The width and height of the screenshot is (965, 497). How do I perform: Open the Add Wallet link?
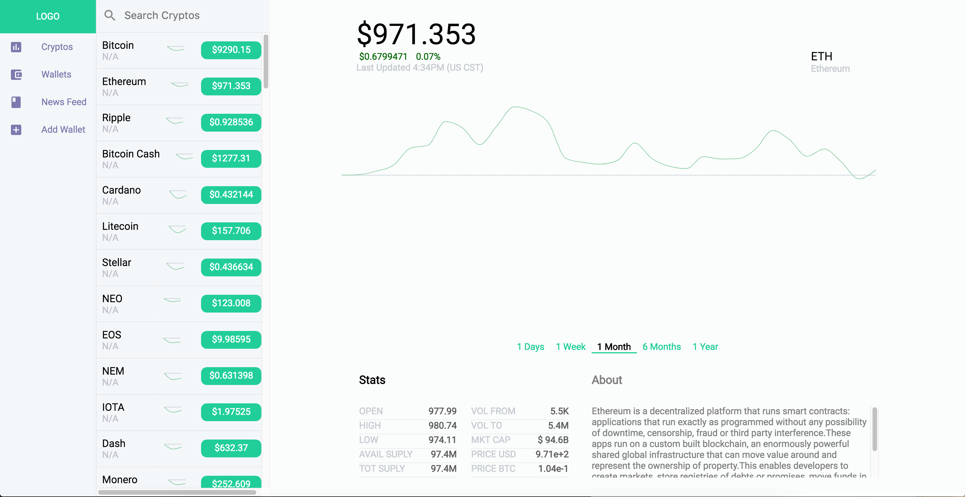click(x=63, y=130)
